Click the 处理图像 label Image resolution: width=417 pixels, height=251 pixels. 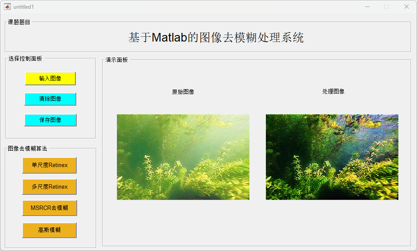click(333, 91)
